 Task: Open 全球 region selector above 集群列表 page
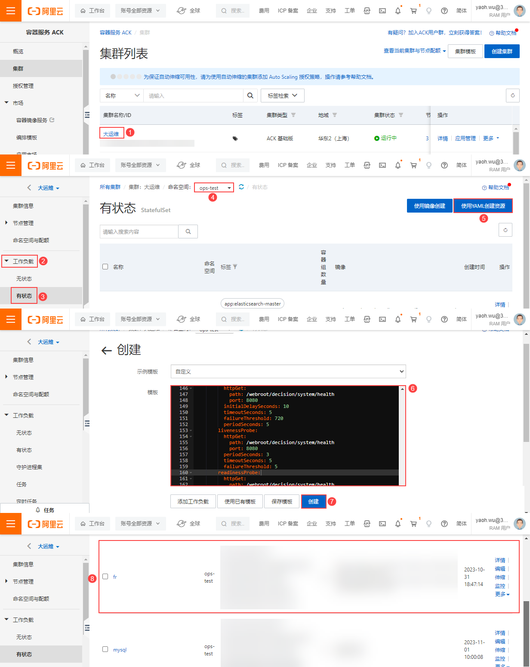tap(188, 11)
